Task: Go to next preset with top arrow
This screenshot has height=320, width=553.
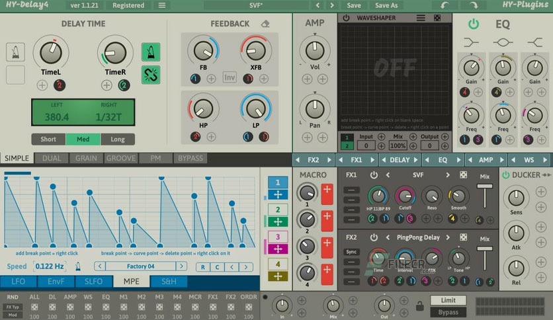Action: pyautogui.click(x=332, y=5)
